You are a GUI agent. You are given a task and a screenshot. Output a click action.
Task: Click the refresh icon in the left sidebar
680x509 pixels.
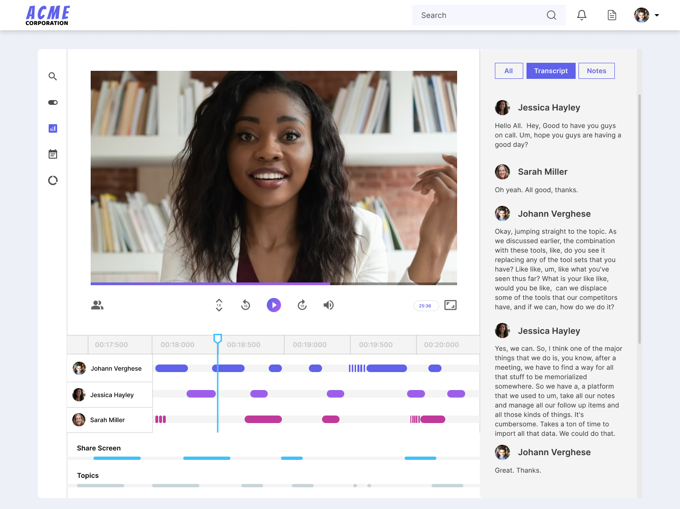[52, 180]
